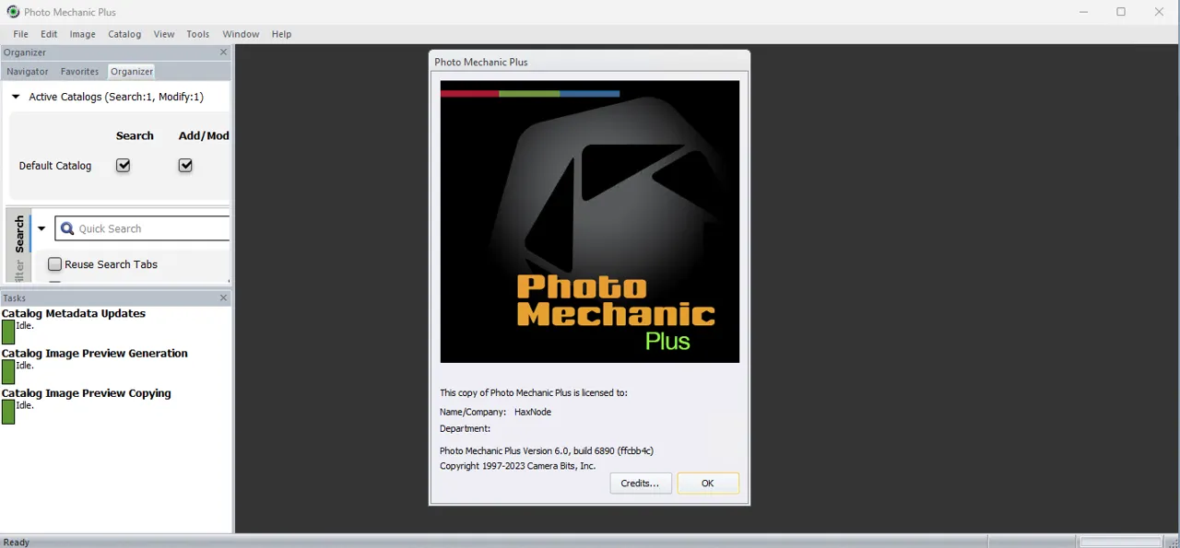Image resolution: width=1180 pixels, height=548 pixels.
Task: Select the vertical Filter tab
Action: click(x=19, y=270)
